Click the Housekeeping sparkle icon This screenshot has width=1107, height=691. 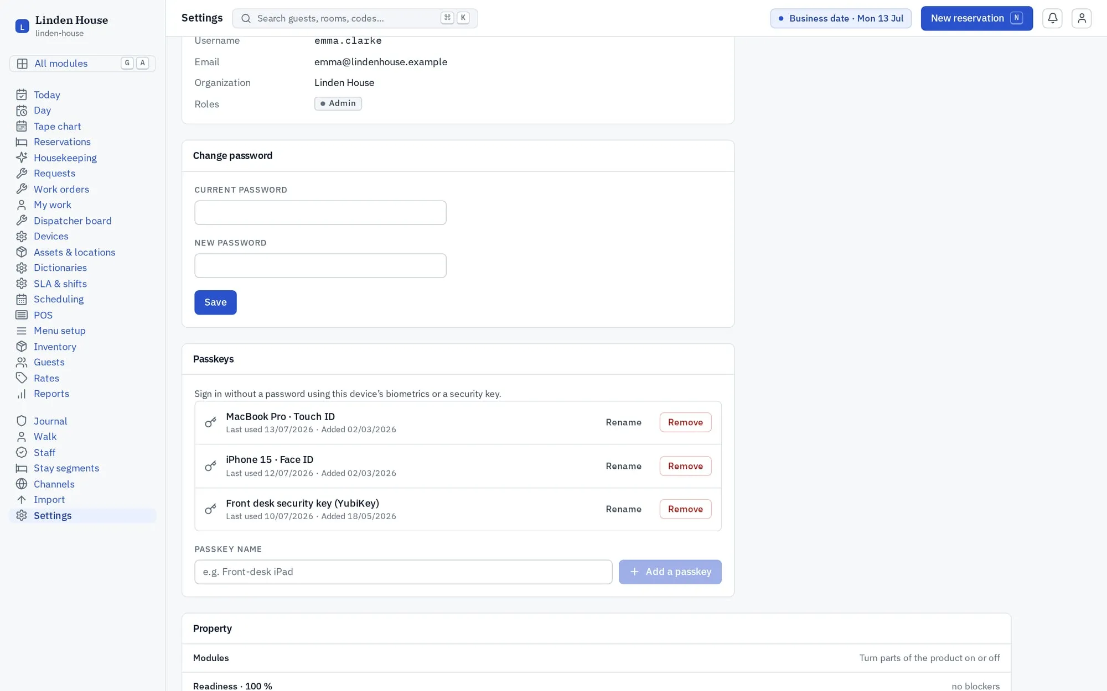tap(22, 158)
